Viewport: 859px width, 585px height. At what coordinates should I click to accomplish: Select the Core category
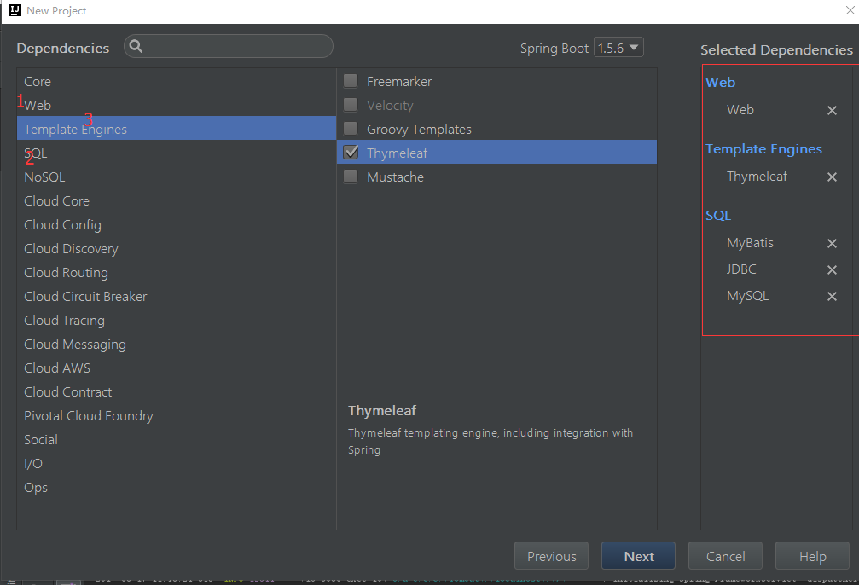[x=177, y=81]
